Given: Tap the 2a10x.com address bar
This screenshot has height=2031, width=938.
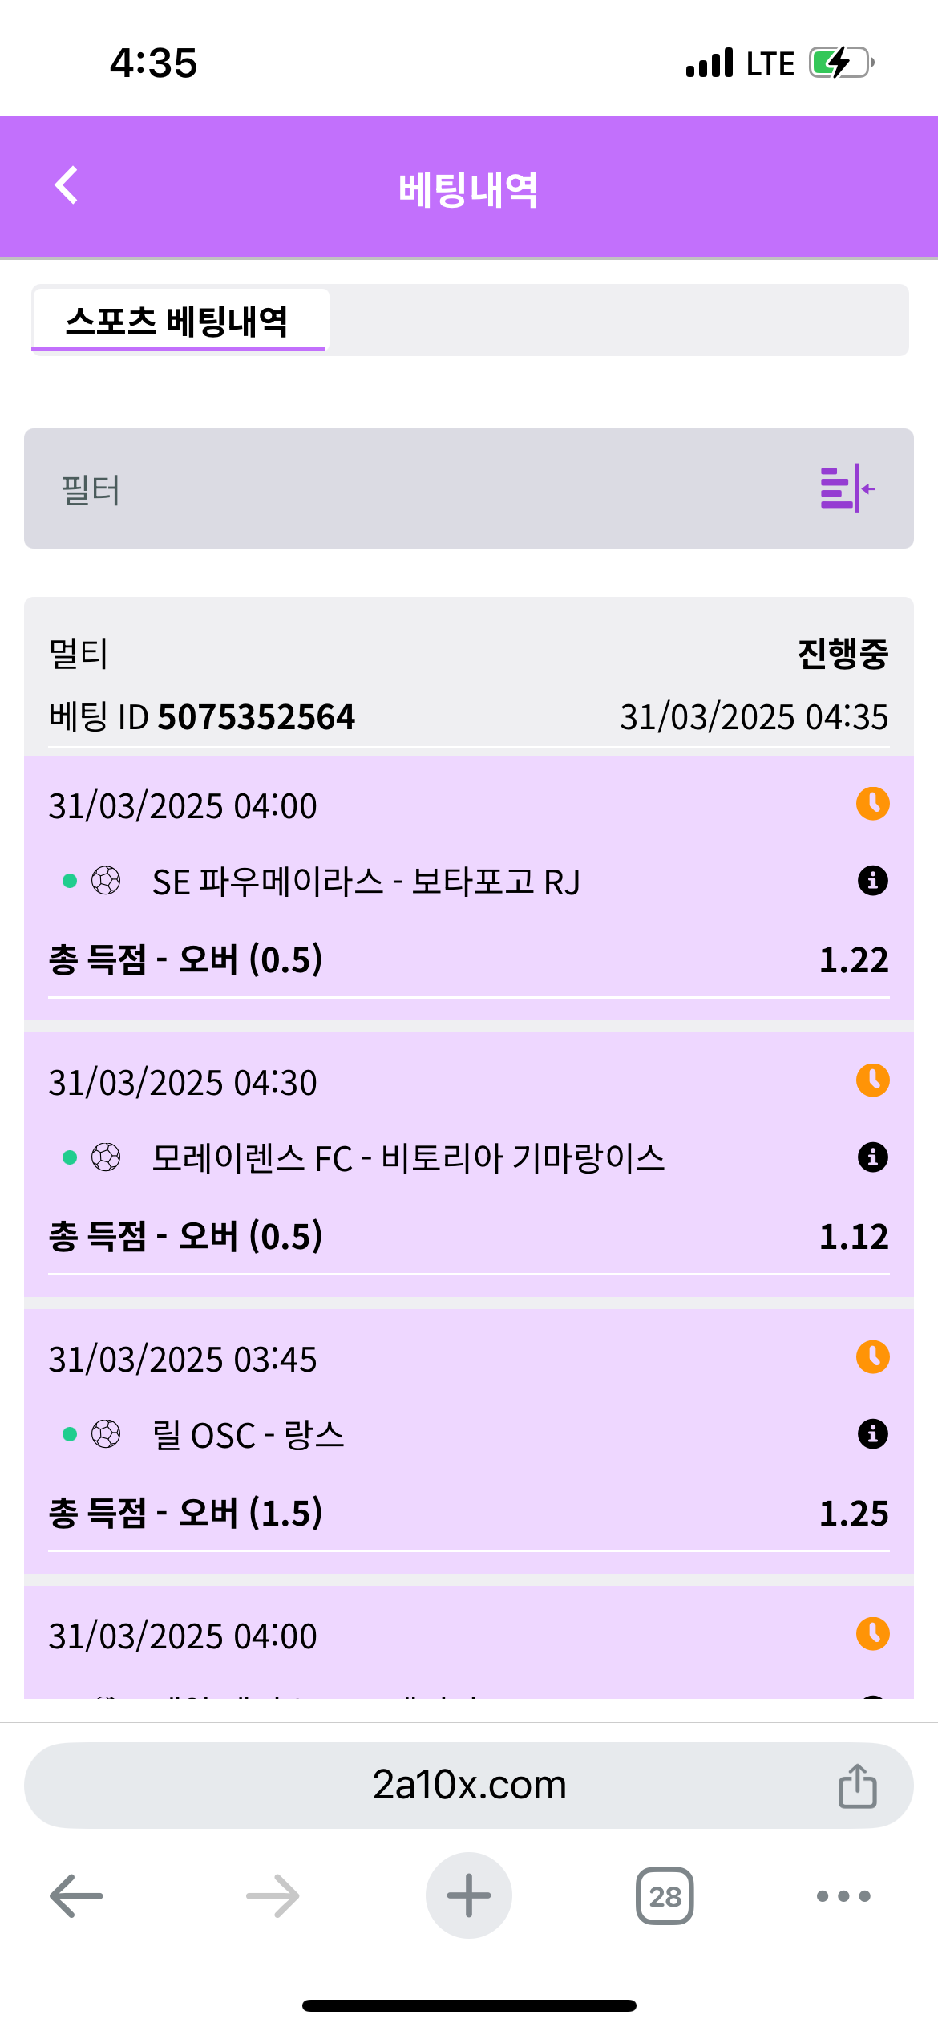Looking at the screenshot, I should pos(468,1786).
